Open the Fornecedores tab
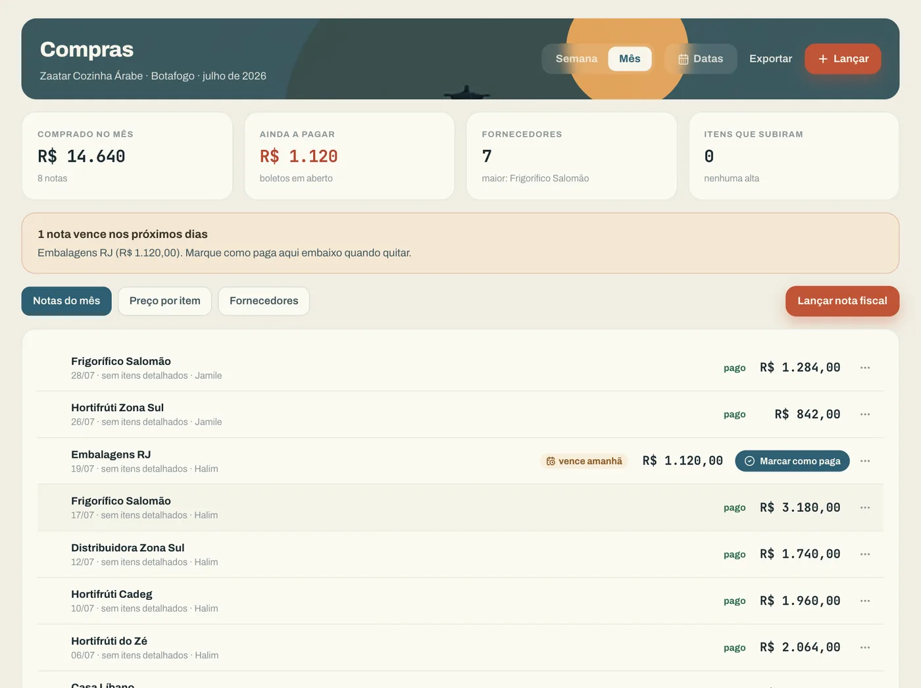This screenshot has height=688, width=921. [x=264, y=301]
